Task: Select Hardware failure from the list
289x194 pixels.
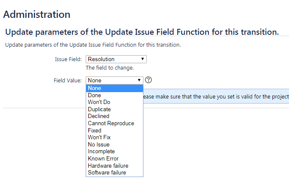Action: [x=115, y=166]
